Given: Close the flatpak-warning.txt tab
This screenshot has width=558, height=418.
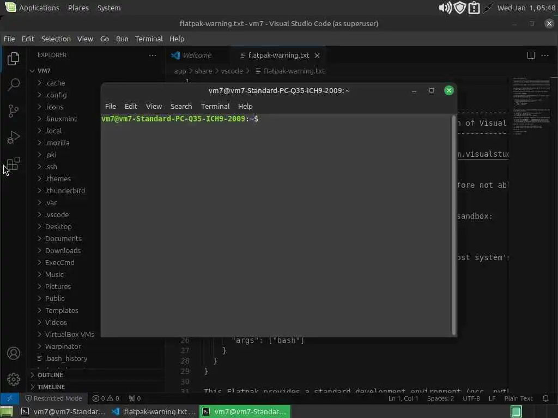Looking at the screenshot, I should tap(317, 56).
